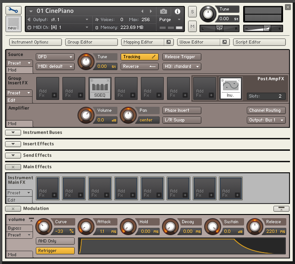Open the instrument info icon
The image size is (295, 264).
point(177,11)
